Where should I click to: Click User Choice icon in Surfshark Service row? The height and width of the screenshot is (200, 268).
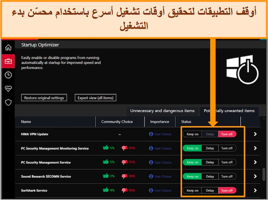point(151,191)
